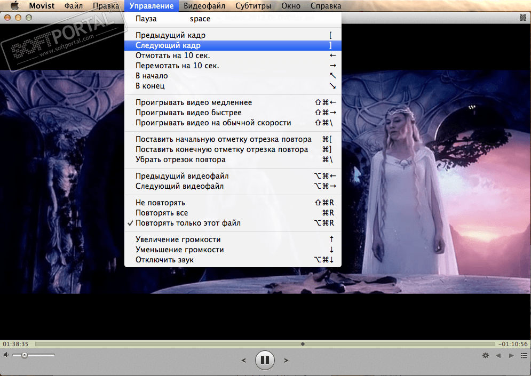Open the Справка menu

pos(326,6)
